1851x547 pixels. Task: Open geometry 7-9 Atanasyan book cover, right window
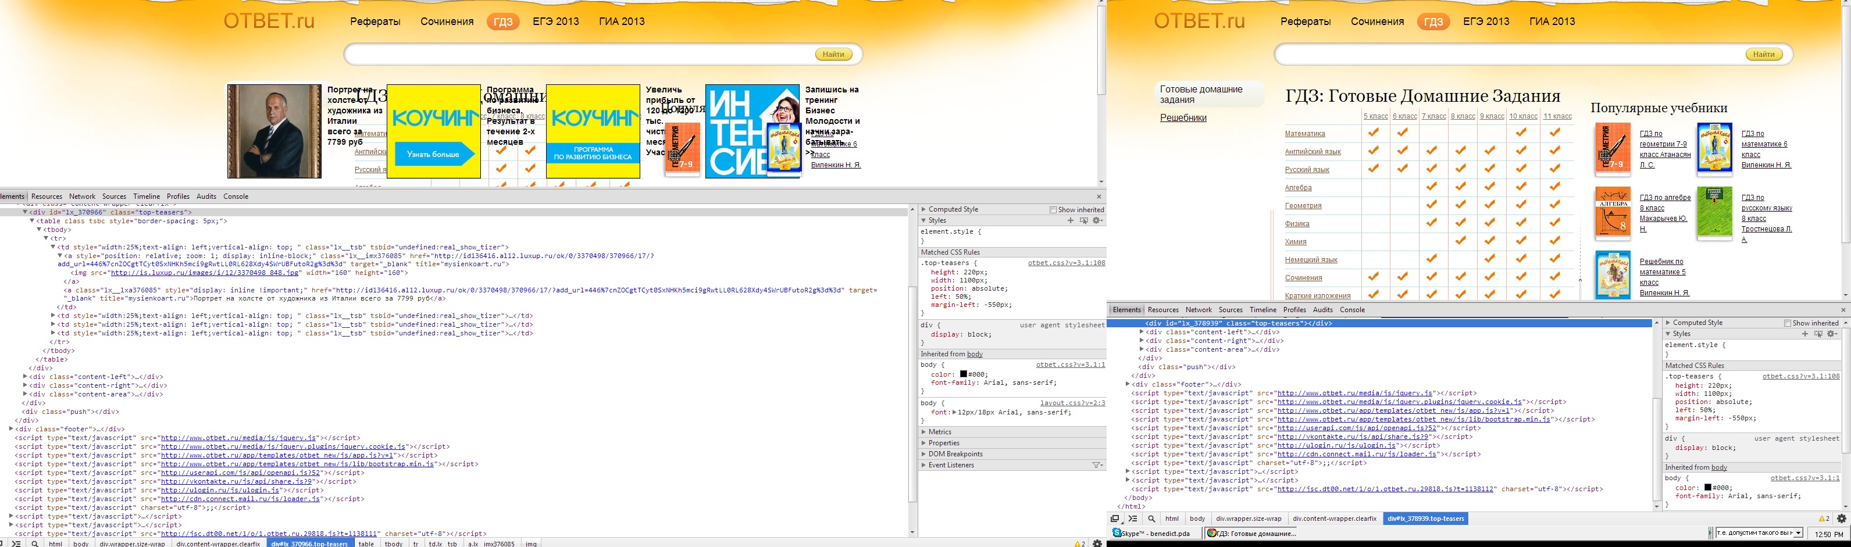point(1613,149)
